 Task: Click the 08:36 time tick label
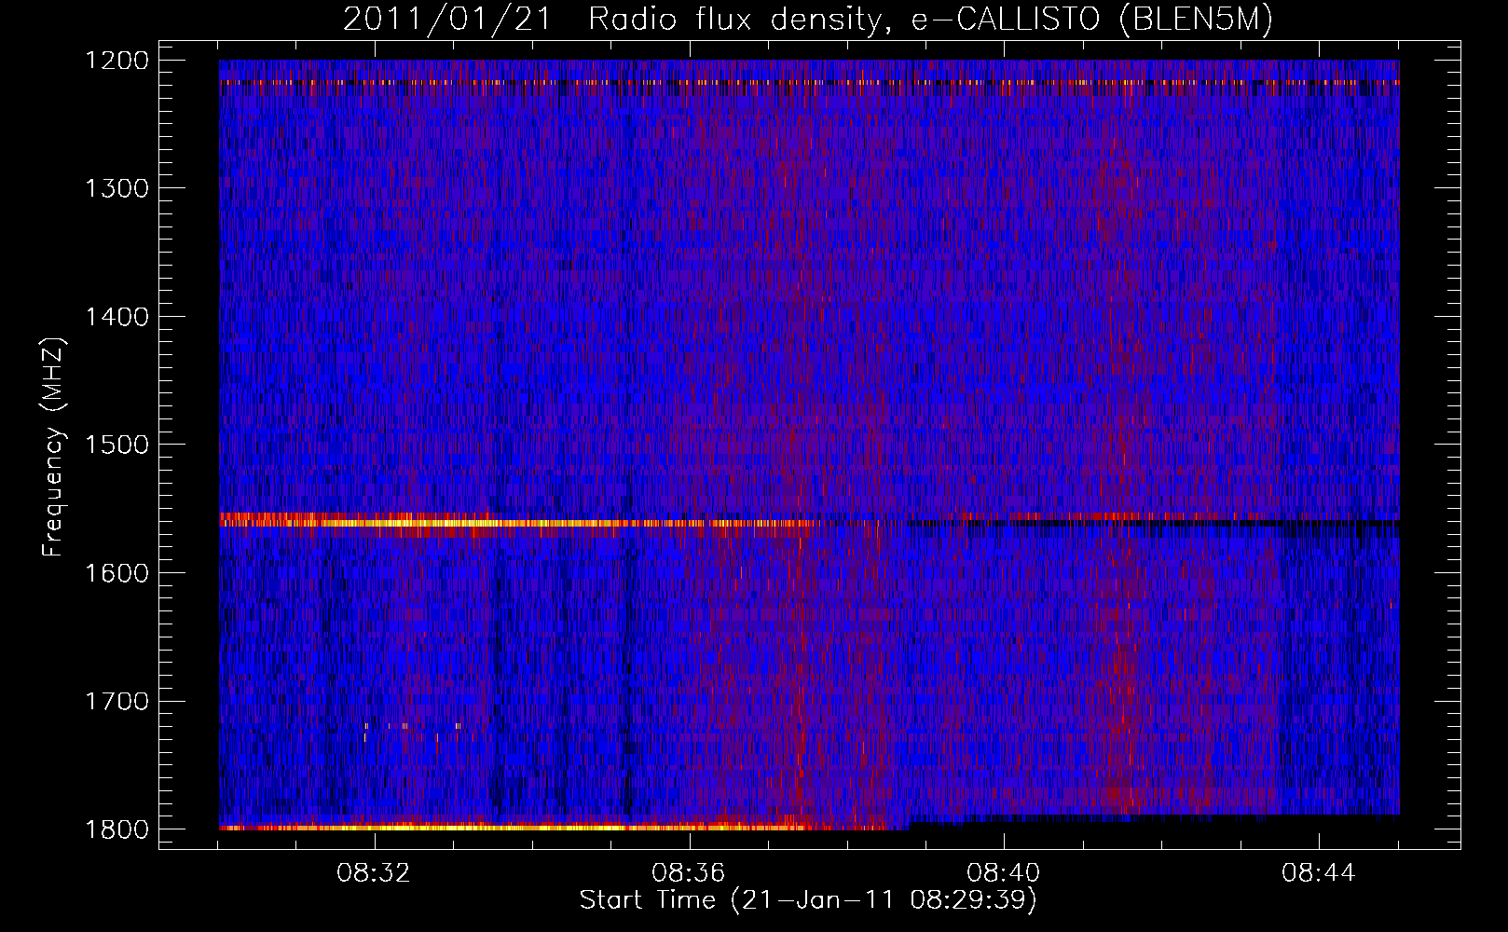click(690, 873)
